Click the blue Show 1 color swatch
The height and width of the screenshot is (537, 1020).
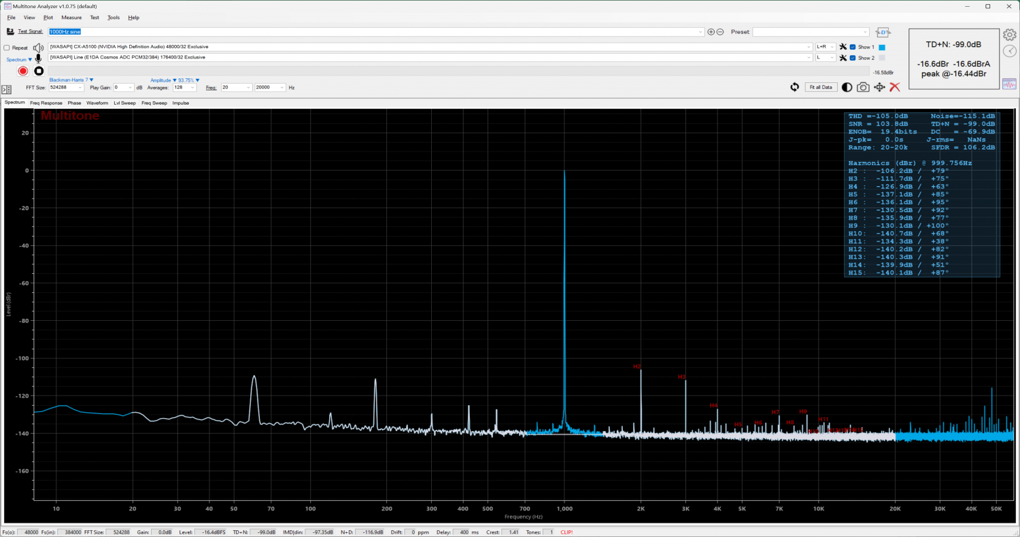click(x=883, y=47)
